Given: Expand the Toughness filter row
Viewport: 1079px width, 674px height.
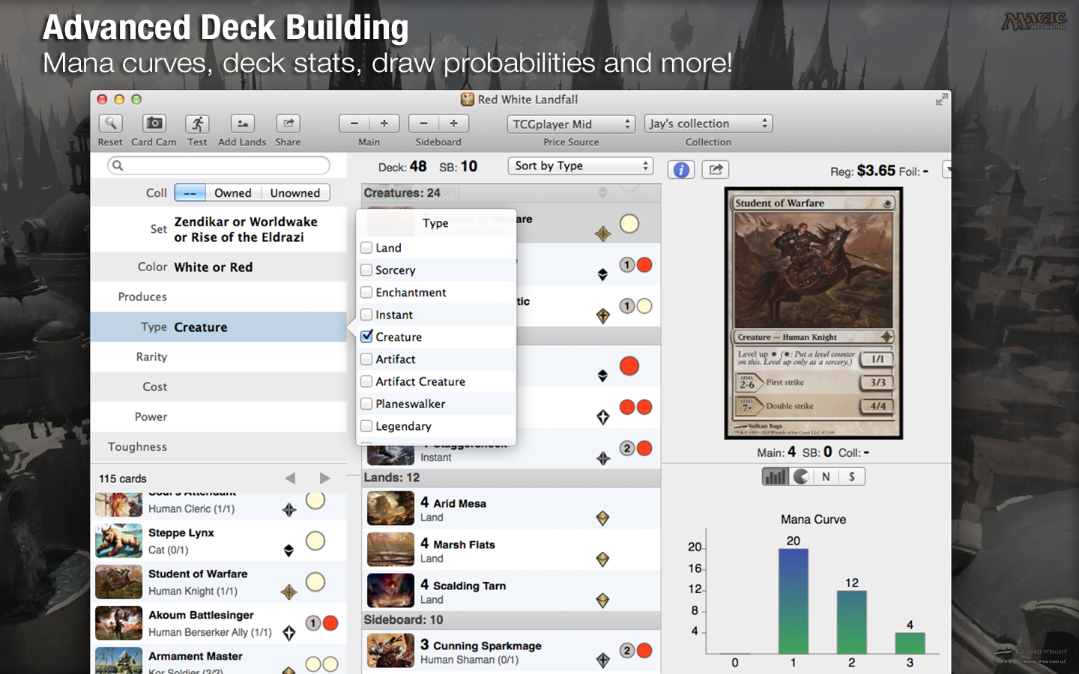Looking at the screenshot, I should pyautogui.click(x=218, y=447).
